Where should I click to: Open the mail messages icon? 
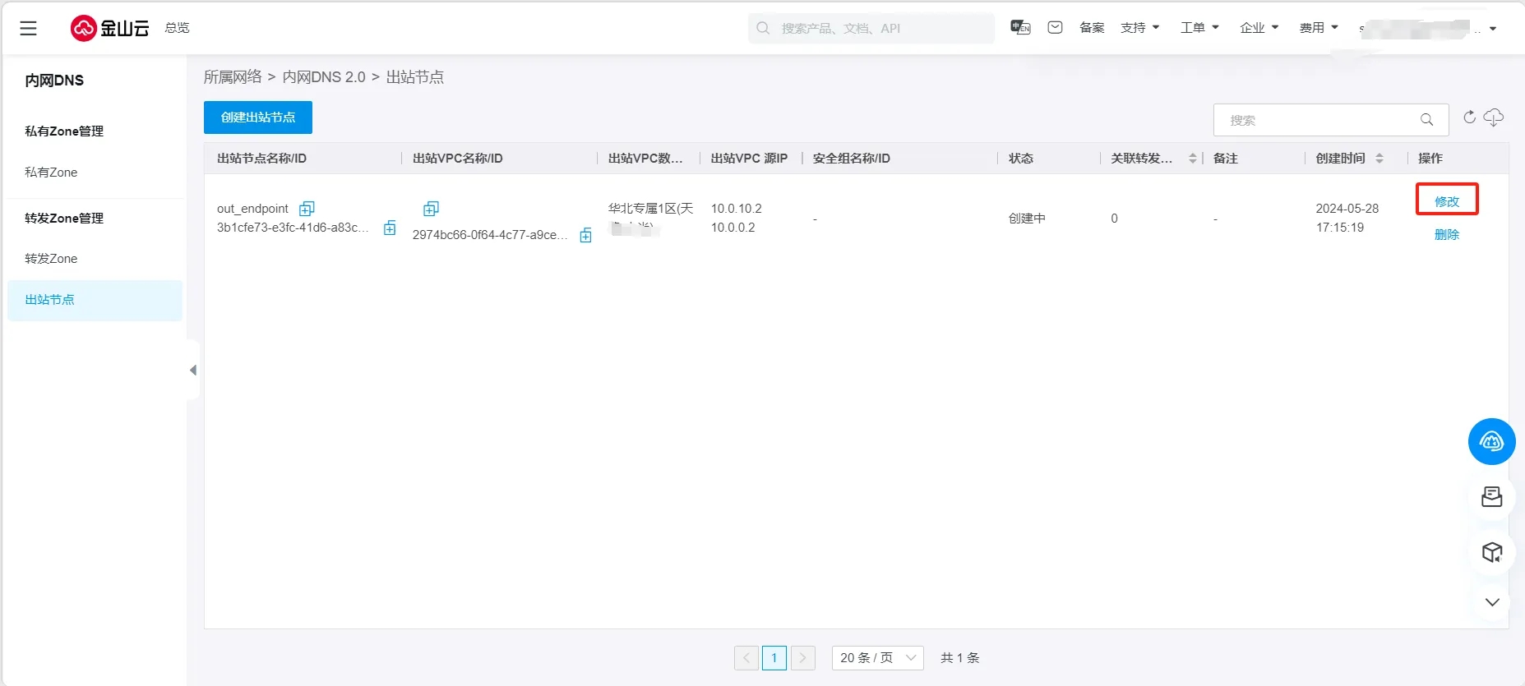point(1055,28)
